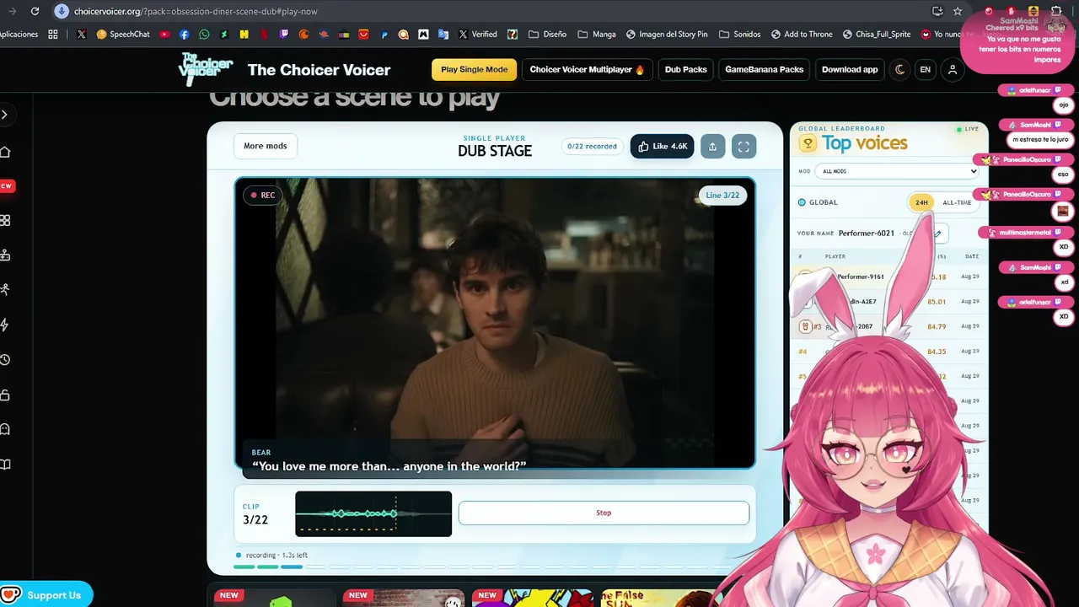Click the dubbing scene video preview
Screen dimensions: 1079x607
point(495,323)
